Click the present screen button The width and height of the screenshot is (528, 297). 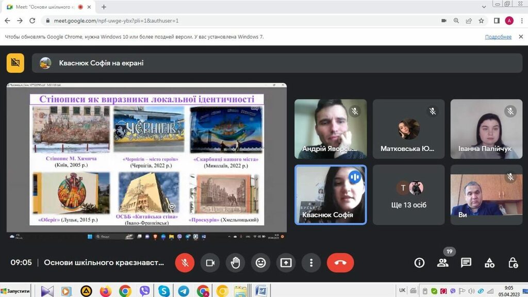pyautogui.click(x=286, y=262)
